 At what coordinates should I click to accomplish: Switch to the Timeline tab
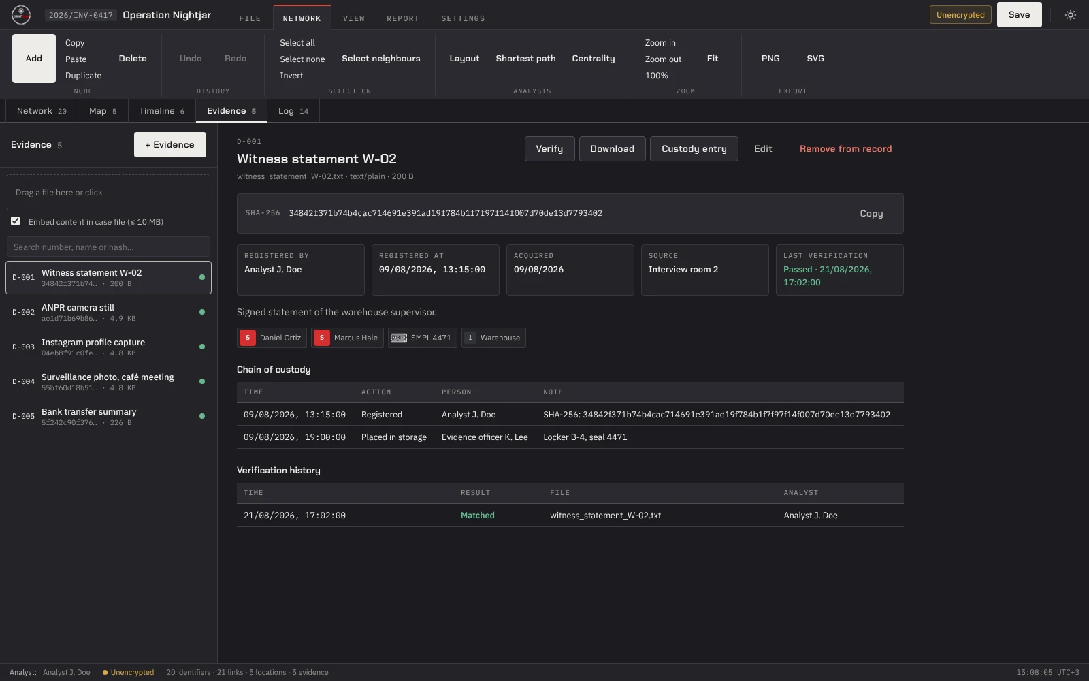coord(162,111)
